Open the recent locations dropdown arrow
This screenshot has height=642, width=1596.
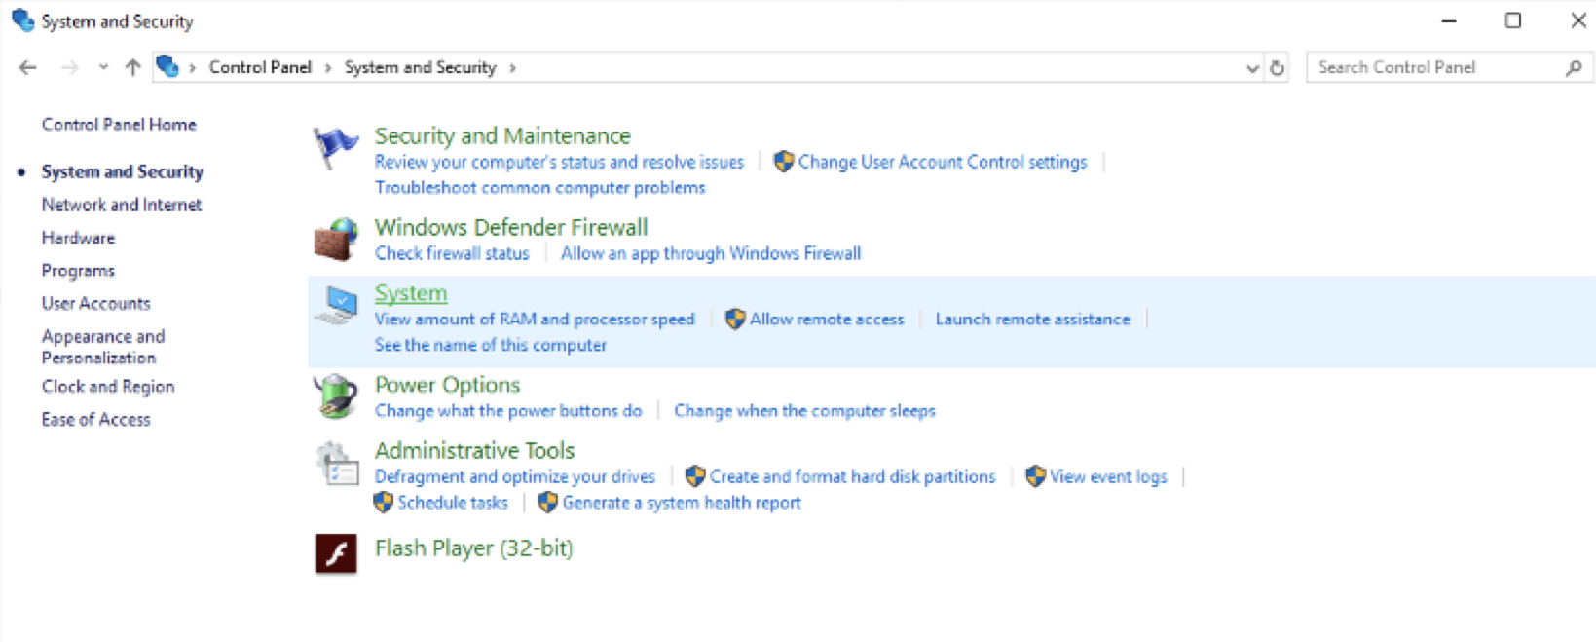103,67
